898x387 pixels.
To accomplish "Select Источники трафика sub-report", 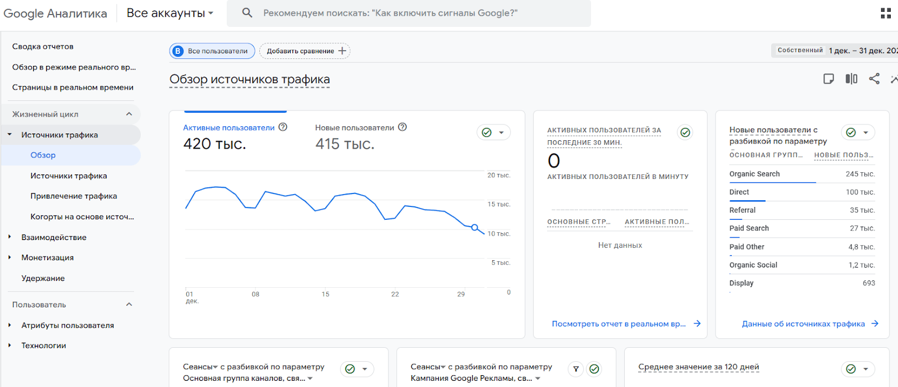I will click(x=68, y=176).
